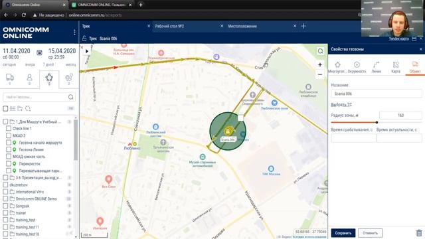Click the Радиус зоны slider handle
The width and height of the screenshot is (425, 239).
[x=377, y=122]
